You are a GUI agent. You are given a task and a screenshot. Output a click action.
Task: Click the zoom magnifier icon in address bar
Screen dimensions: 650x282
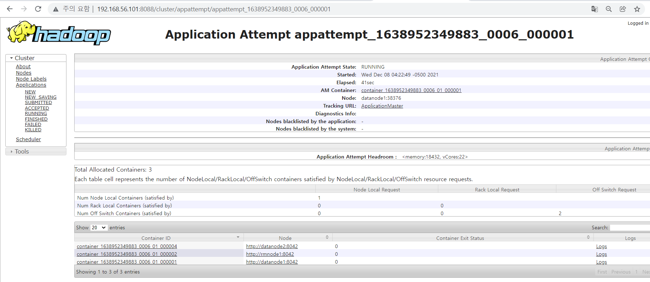pyautogui.click(x=609, y=9)
